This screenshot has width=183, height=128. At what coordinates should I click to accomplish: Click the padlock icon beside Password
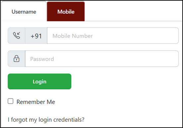[17, 59]
